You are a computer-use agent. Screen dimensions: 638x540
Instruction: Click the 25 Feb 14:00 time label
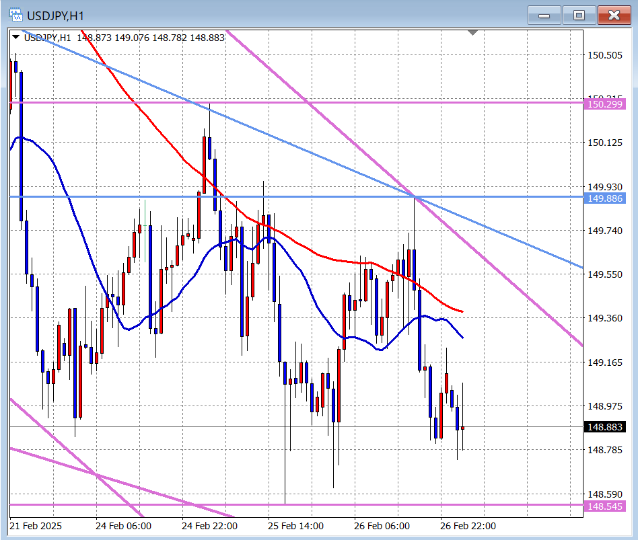[x=295, y=526]
